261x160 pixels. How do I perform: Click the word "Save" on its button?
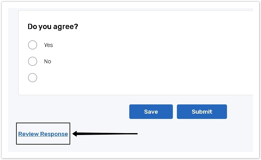[151, 112]
